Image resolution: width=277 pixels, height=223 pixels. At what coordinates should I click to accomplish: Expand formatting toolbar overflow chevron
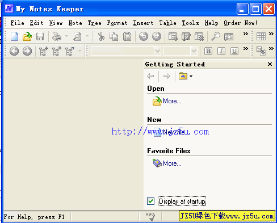coord(246,49)
